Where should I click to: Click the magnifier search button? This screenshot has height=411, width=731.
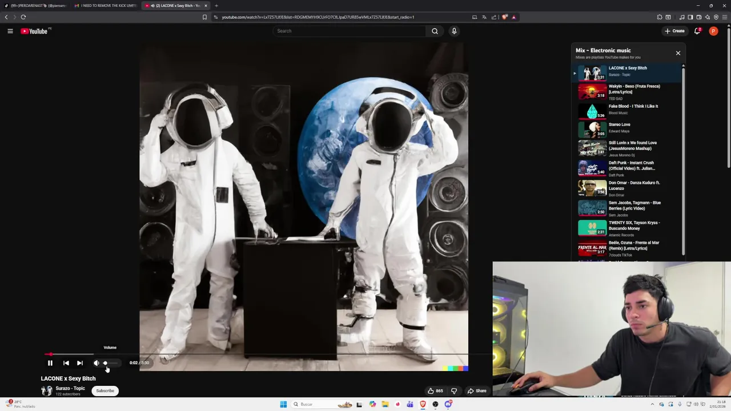pos(435,31)
